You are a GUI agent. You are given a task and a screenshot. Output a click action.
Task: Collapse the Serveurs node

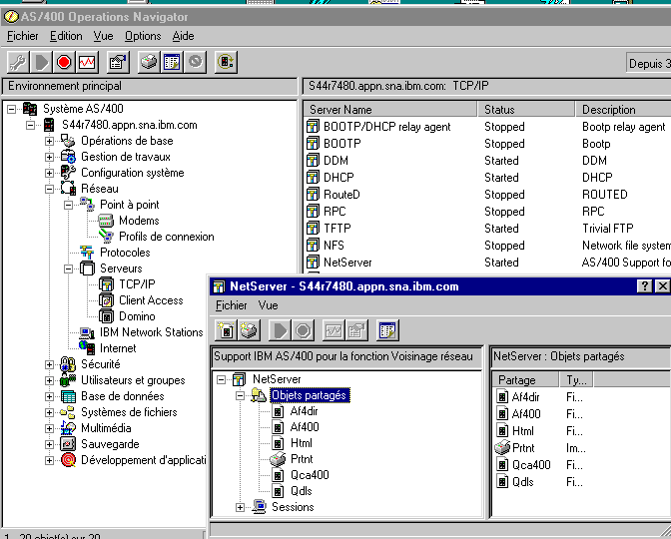[x=68, y=269]
